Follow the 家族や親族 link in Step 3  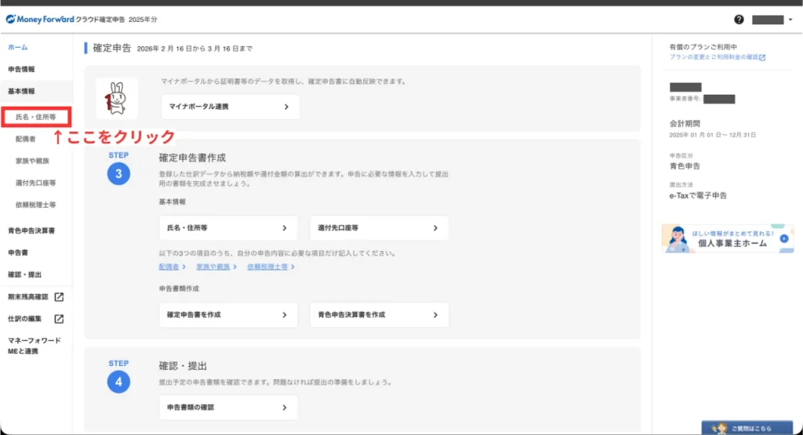point(213,266)
